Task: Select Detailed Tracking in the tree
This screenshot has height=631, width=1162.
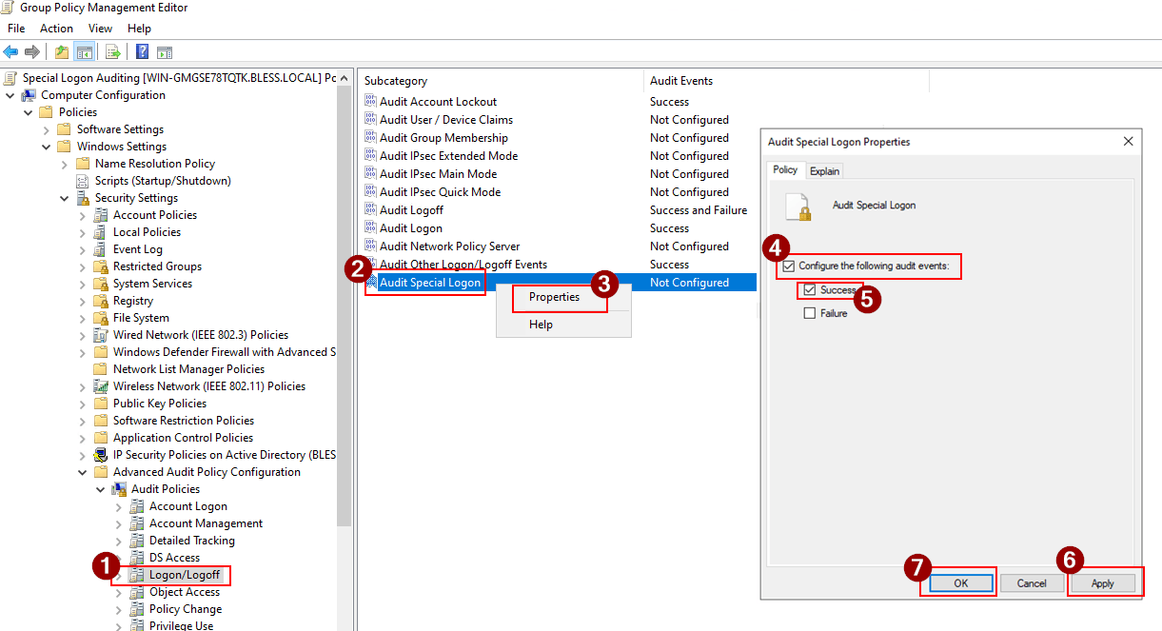Action: pos(192,541)
